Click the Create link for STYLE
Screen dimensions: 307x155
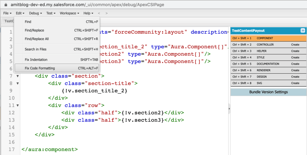point(295,58)
